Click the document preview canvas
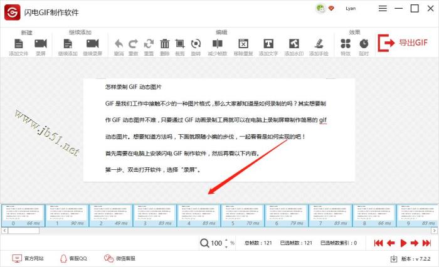 pyautogui.click(x=219, y=130)
